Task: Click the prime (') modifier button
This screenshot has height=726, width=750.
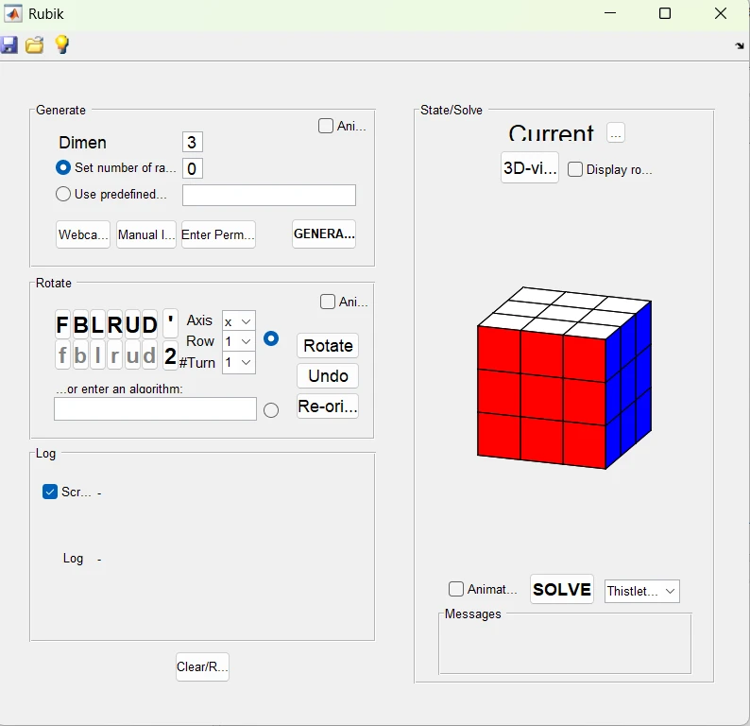Action: click(170, 324)
